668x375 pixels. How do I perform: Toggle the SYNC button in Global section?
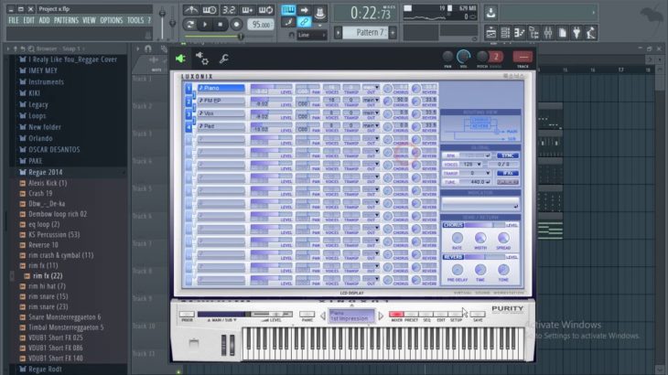tap(508, 155)
